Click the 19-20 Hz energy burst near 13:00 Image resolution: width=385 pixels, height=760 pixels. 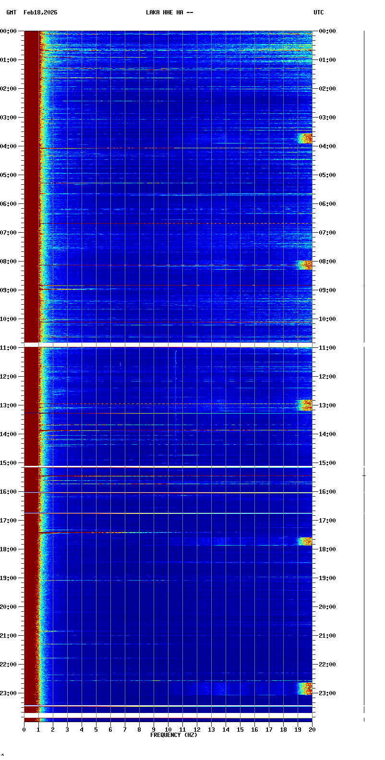[305, 405]
